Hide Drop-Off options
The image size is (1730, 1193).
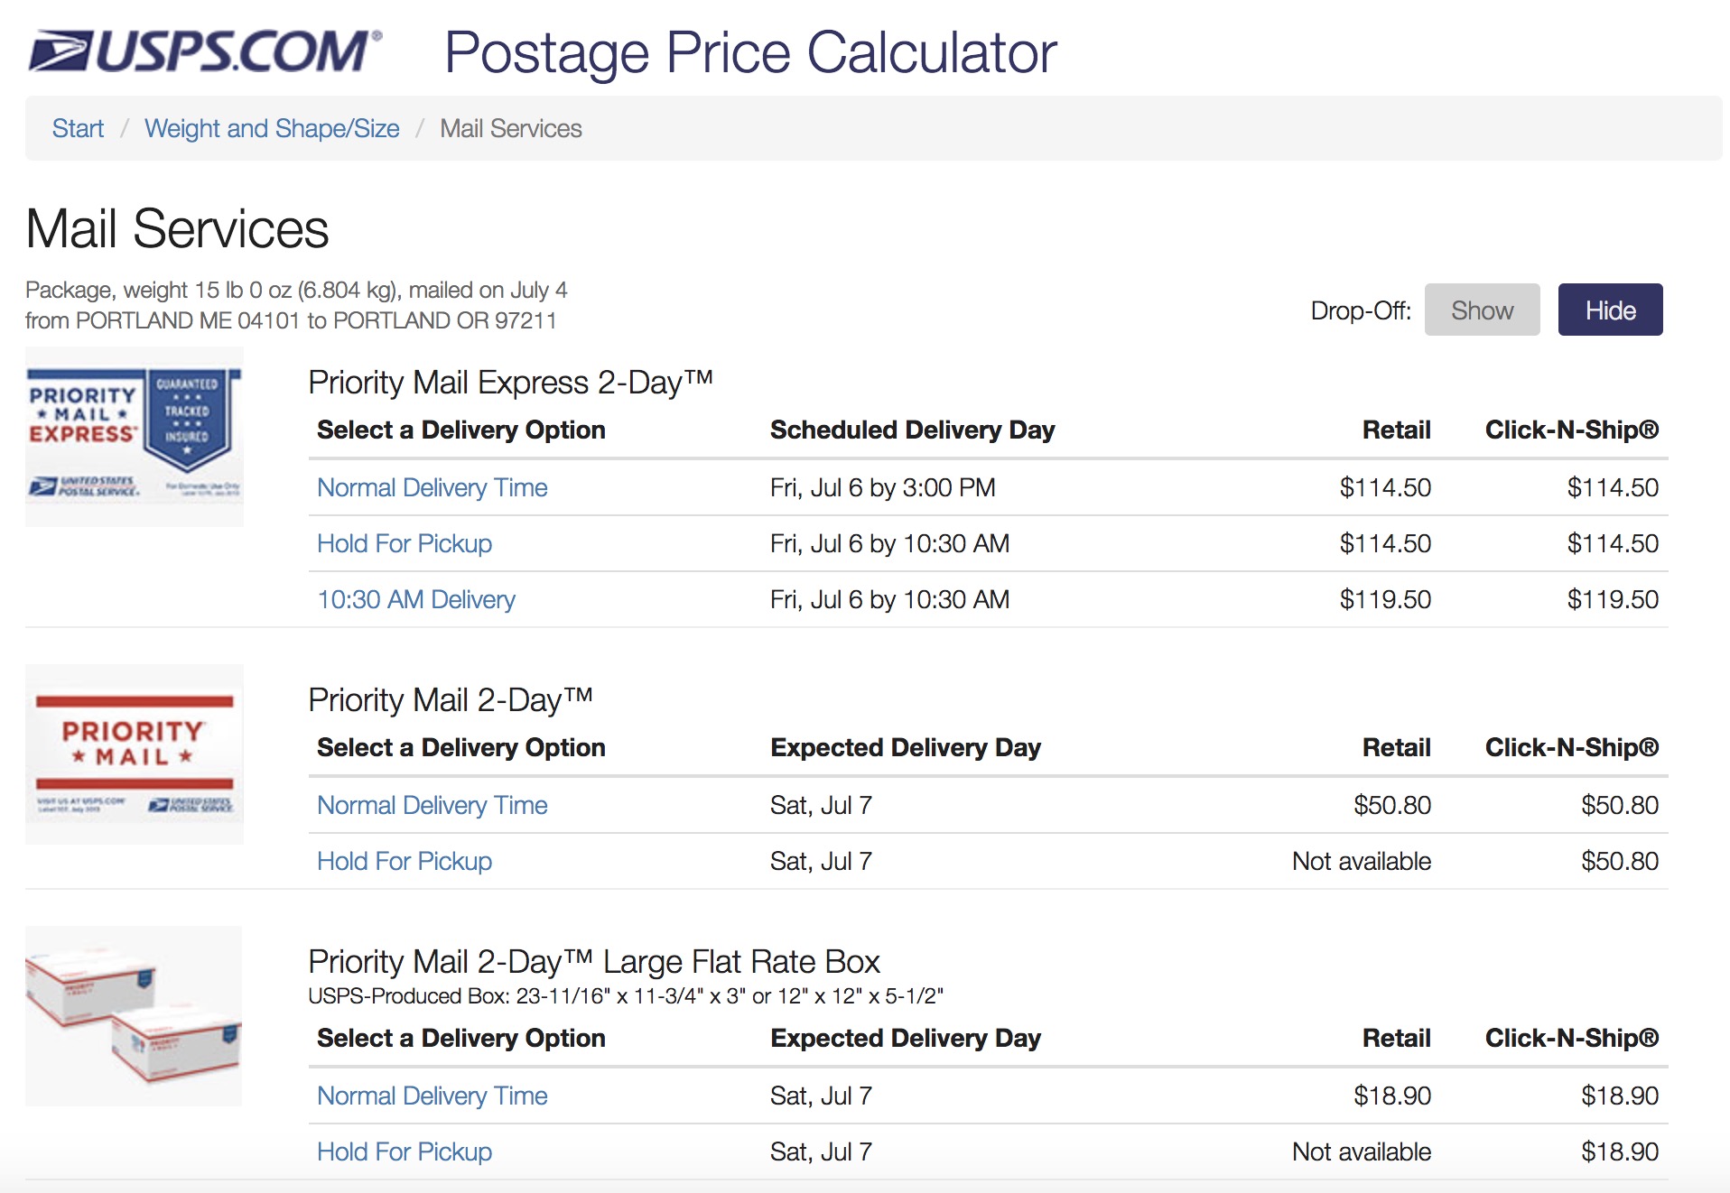click(x=1610, y=310)
